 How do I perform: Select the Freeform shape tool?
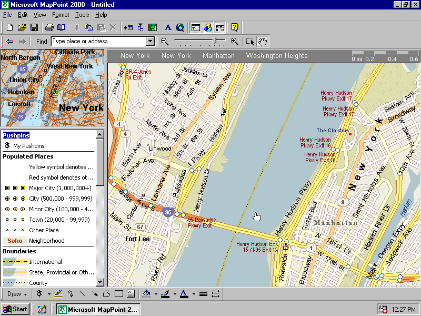coord(106,294)
